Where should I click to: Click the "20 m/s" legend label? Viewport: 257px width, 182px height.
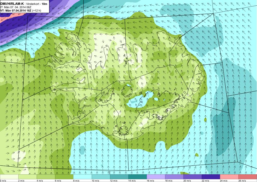click(x=187, y=181)
